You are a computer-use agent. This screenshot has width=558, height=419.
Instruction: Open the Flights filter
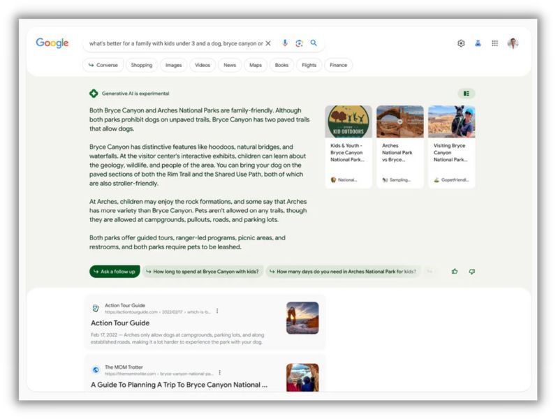[309, 65]
